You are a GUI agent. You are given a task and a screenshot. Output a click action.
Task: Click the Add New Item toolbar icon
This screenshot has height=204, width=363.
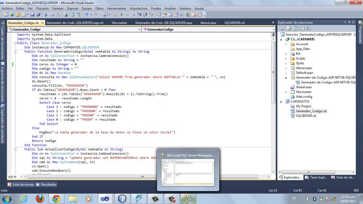click(24, 14)
